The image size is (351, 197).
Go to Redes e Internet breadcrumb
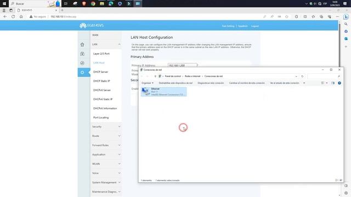[x=193, y=77]
